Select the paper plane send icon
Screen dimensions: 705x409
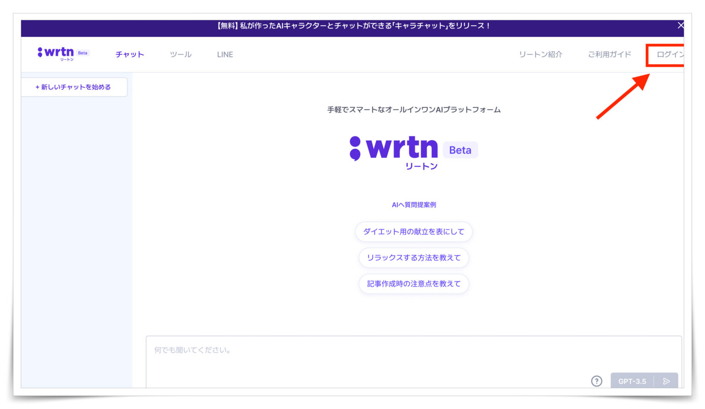tap(666, 381)
